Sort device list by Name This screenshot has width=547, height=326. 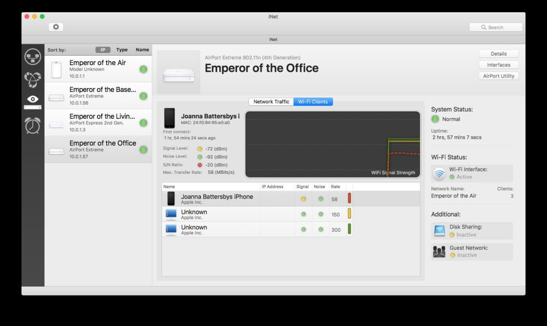(142, 50)
